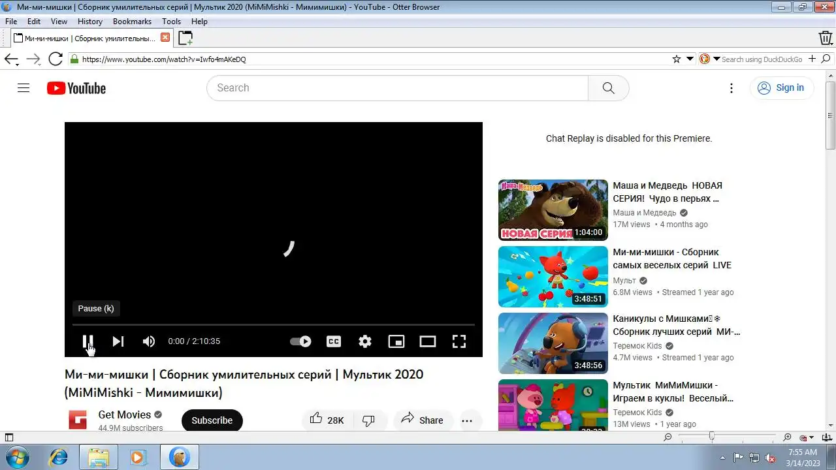Open a new browser tab
This screenshot has height=470, width=836.
[x=185, y=38]
